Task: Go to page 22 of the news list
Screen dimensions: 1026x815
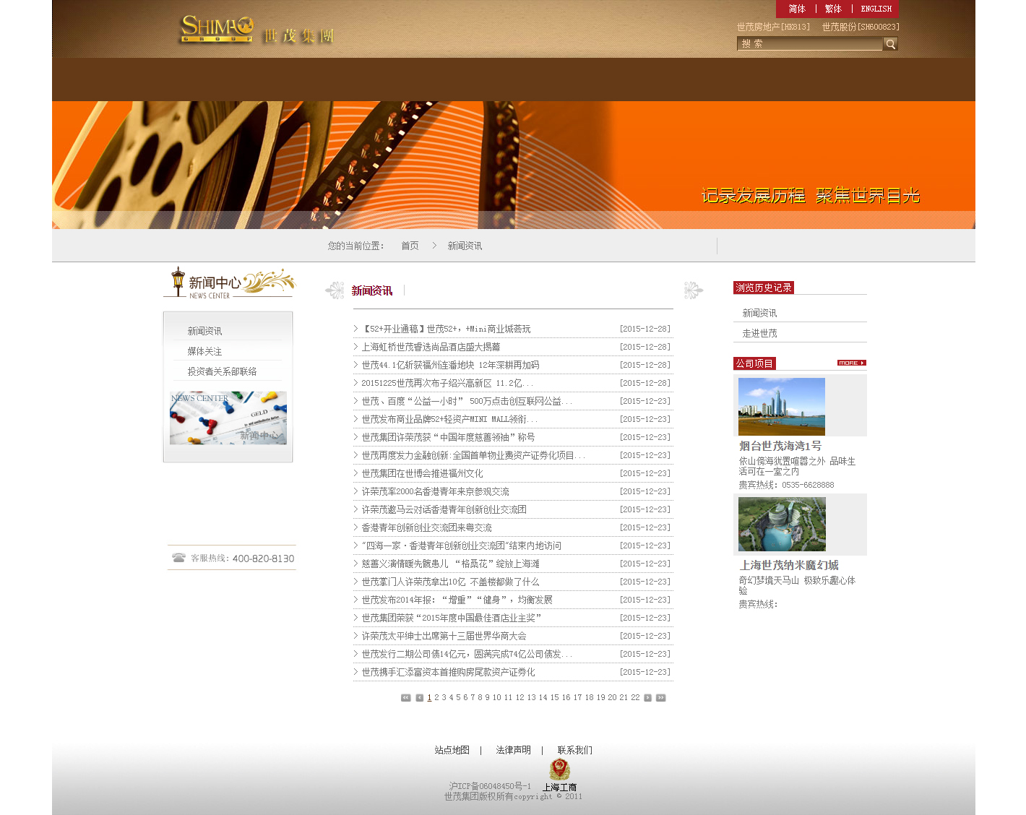Action: pyautogui.click(x=635, y=698)
